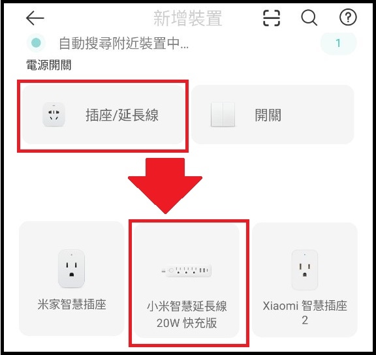Screen dimensions: 376x355
Task: Select the 開關 category label
Action: pos(268,115)
